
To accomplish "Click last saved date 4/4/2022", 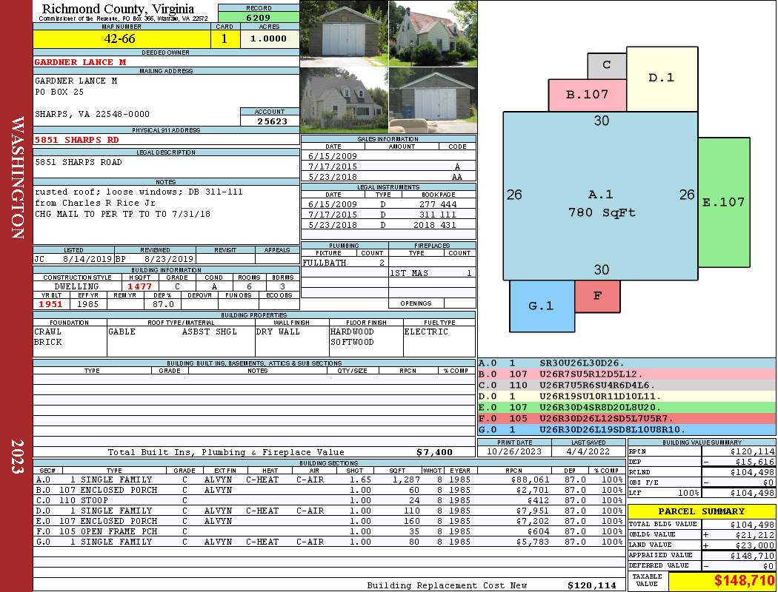I will (588, 451).
